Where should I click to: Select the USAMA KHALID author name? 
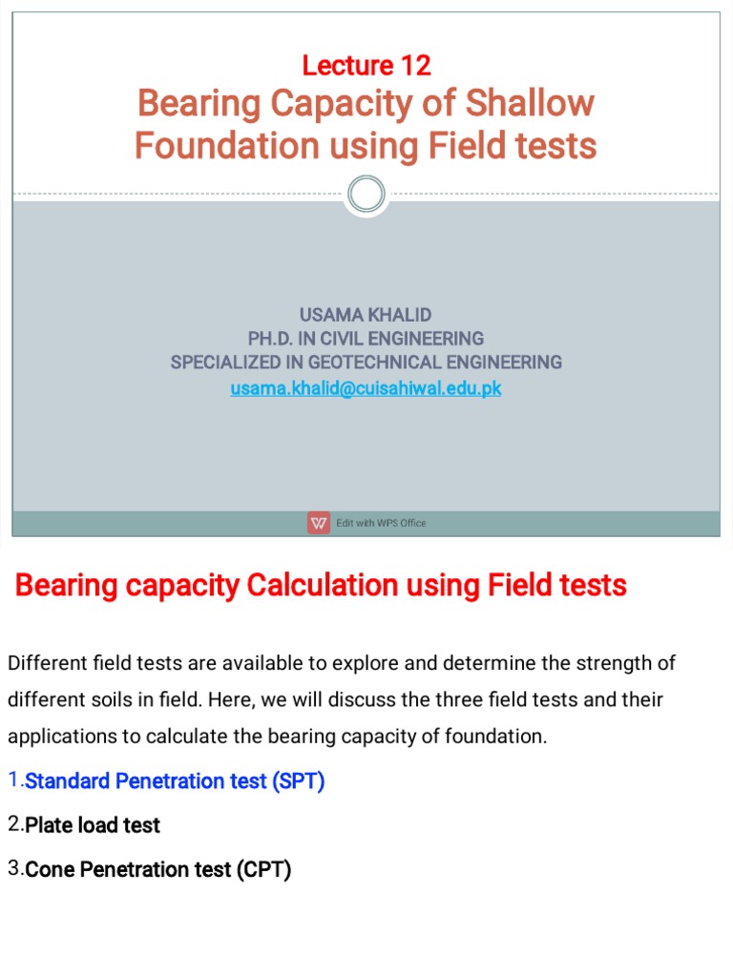[x=366, y=315]
